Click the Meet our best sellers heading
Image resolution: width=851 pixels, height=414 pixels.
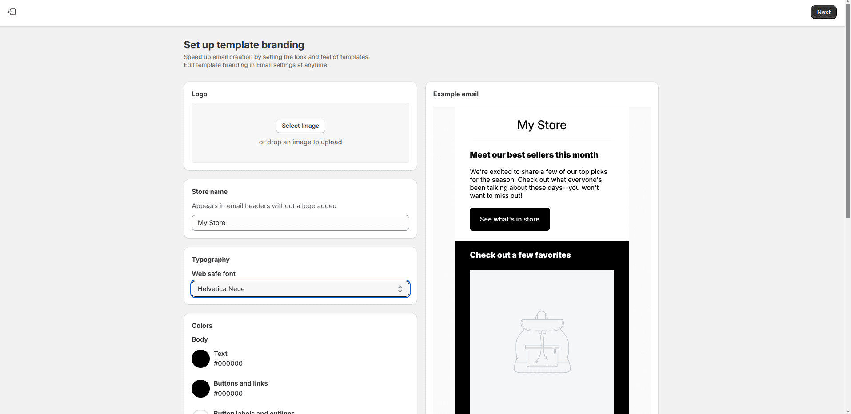(x=534, y=154)
